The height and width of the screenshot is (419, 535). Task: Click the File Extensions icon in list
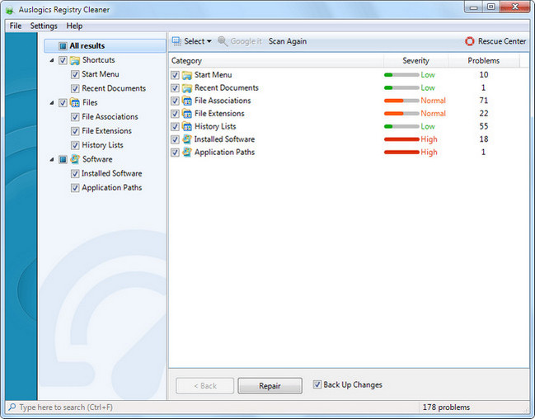[186, 114]
